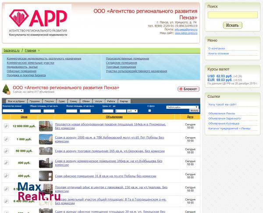The height and width of the screenshot is (213, 263).
Task: Open 'Недвижимость, жилье' category
Action: pos(22,67)
